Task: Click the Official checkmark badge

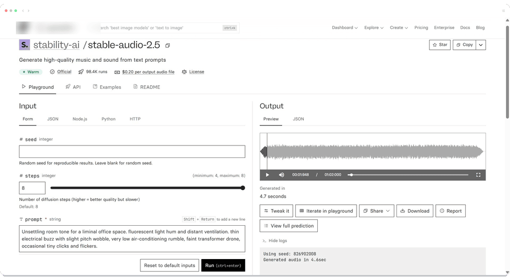Action: (x=52, y=72)
